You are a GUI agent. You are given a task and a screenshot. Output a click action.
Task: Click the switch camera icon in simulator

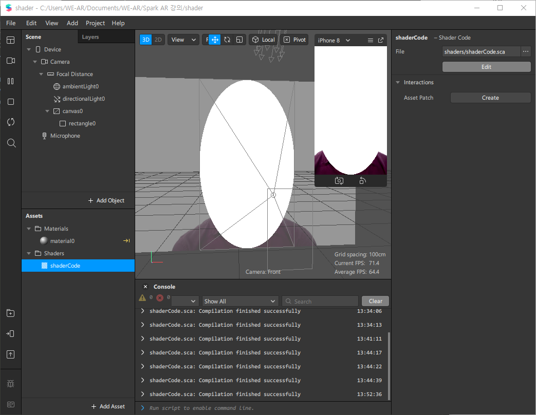[339, 180]
